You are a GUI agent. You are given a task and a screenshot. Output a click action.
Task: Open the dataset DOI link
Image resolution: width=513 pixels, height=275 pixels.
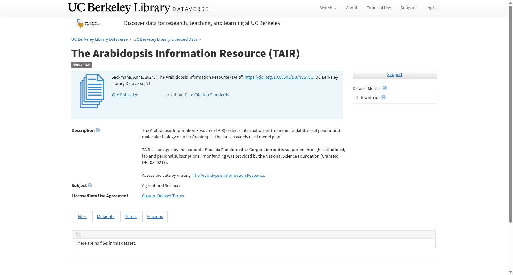279,77
